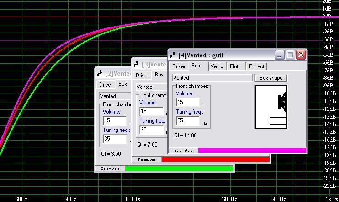Click the 50Hz axis label
The image size is (339, 202).
(70, 199)
